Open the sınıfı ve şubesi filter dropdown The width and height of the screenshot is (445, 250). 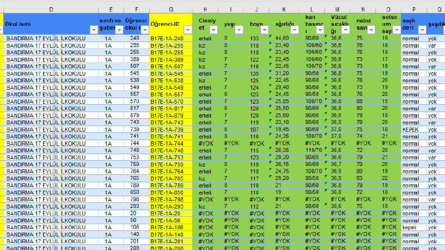120,30
